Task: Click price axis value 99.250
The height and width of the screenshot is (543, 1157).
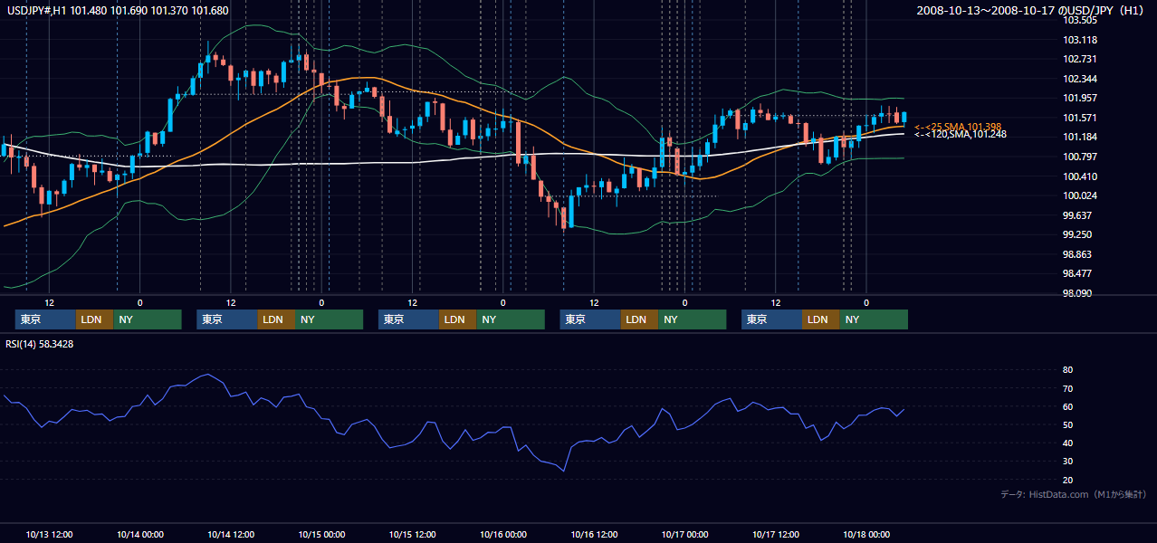Action: (1077, 234)
